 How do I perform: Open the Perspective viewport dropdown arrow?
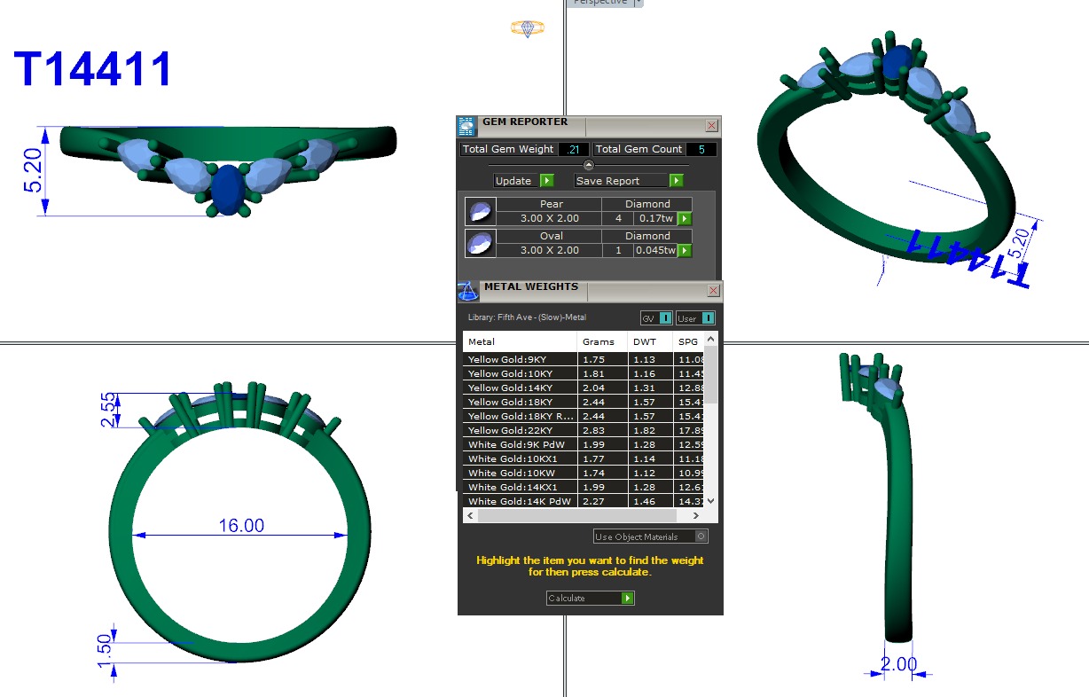tap(639, 3)
